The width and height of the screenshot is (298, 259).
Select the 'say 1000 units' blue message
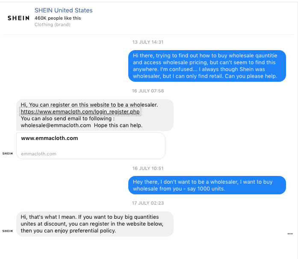click(x=207, y=185)
